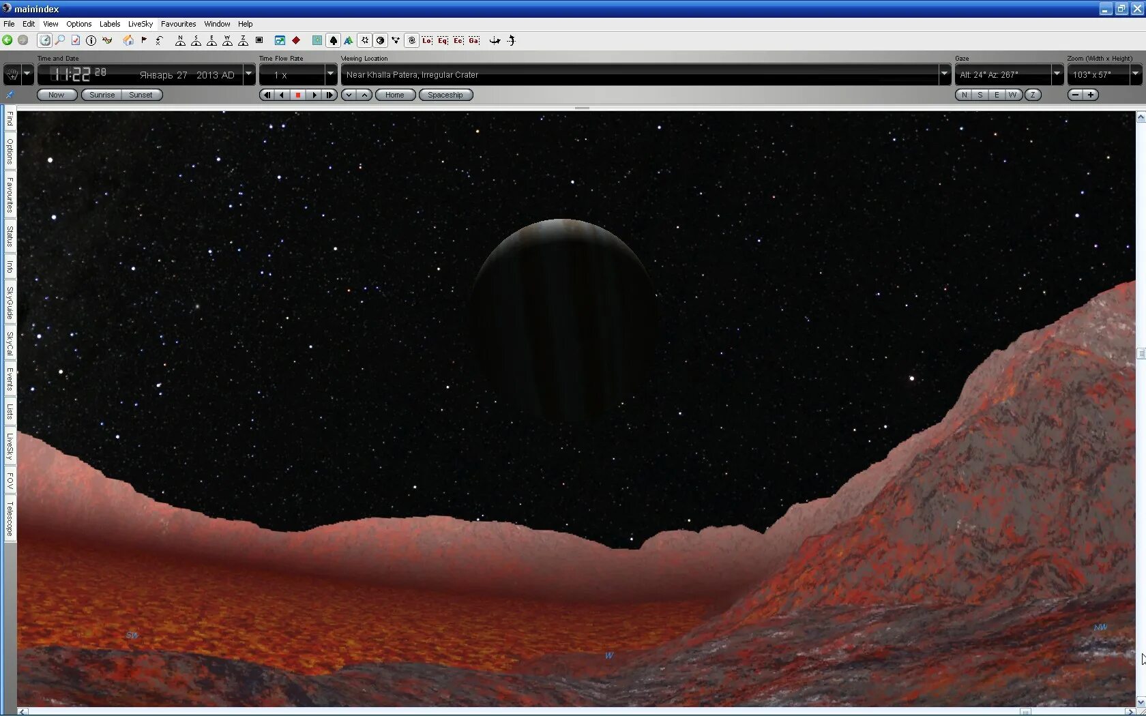The height and width of the screenshot is (716, 1146).
Task: Click the N gaze button
Action: coord(964,95)
